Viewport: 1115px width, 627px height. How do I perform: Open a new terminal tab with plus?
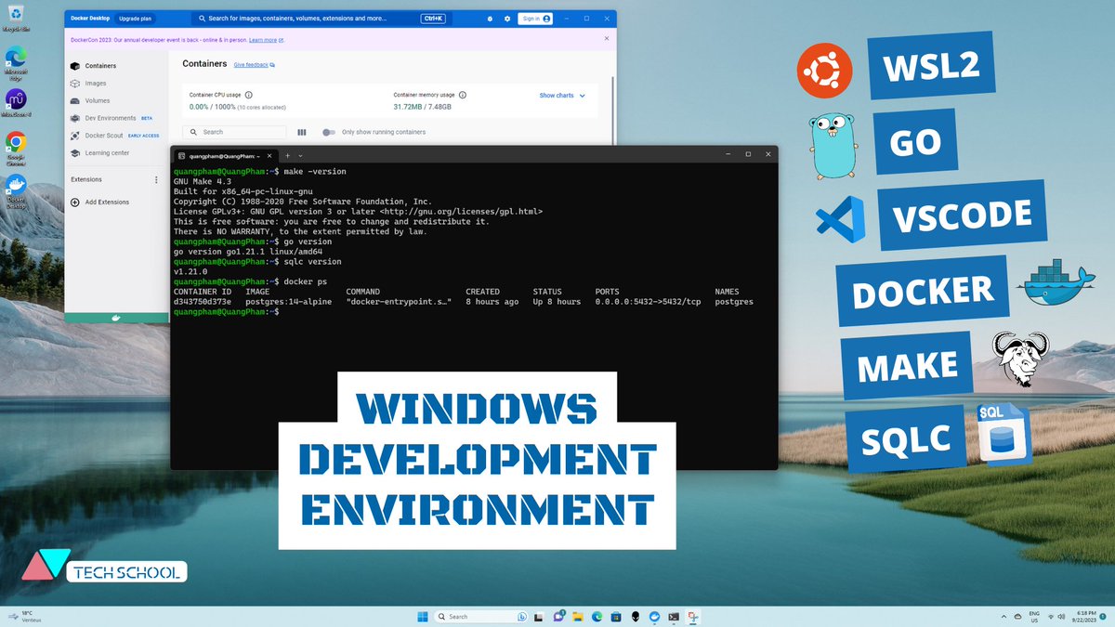coord(288,155)
